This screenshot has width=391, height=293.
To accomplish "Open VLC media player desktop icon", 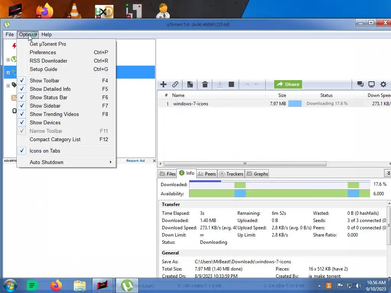I will 74,10.
